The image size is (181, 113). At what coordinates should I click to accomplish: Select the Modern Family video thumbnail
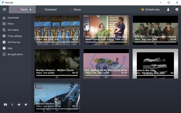(x=106, y=30)
